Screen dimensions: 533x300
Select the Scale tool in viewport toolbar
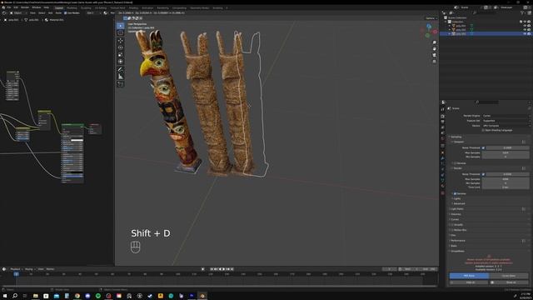point(120,54)
